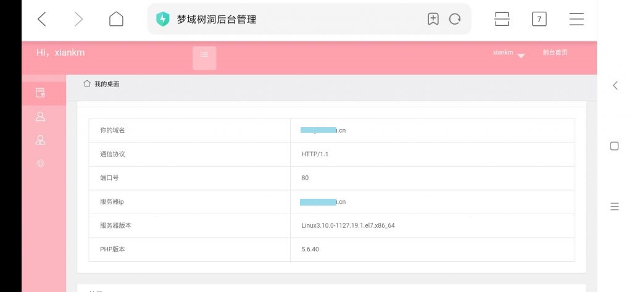The height and width of the screenshot is (292, 632).
Task: Toggle the admin sidebar with the list button
Action: [x=204, y=57]
